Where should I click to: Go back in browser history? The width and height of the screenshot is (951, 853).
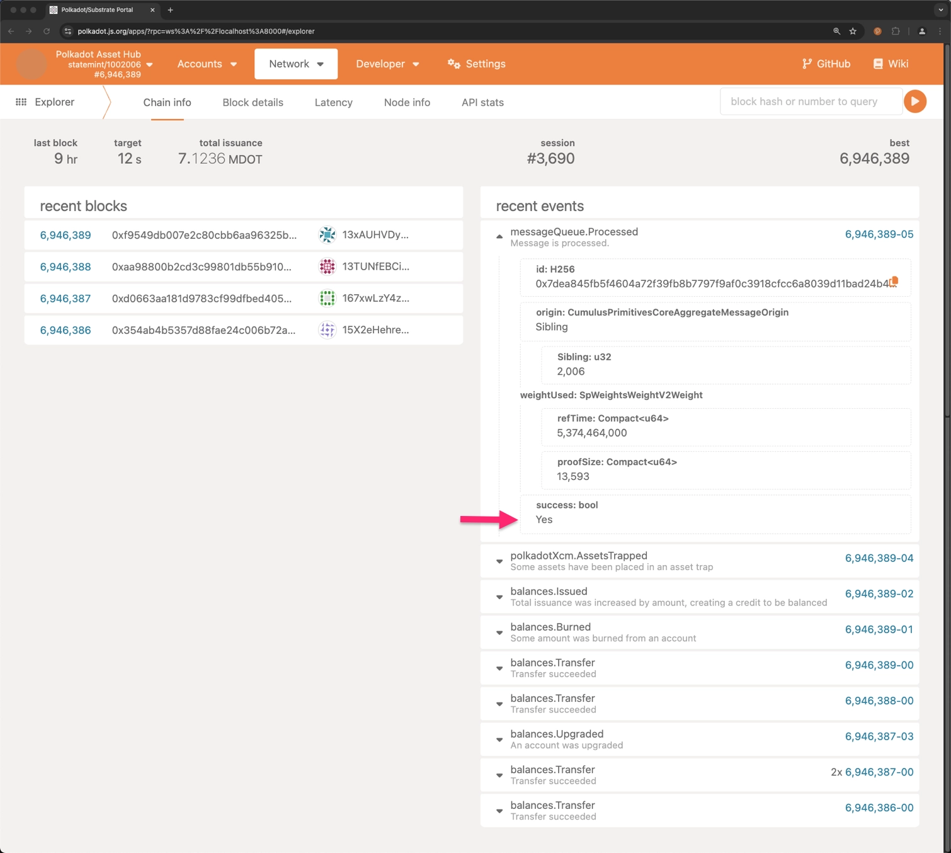(11, 31)
